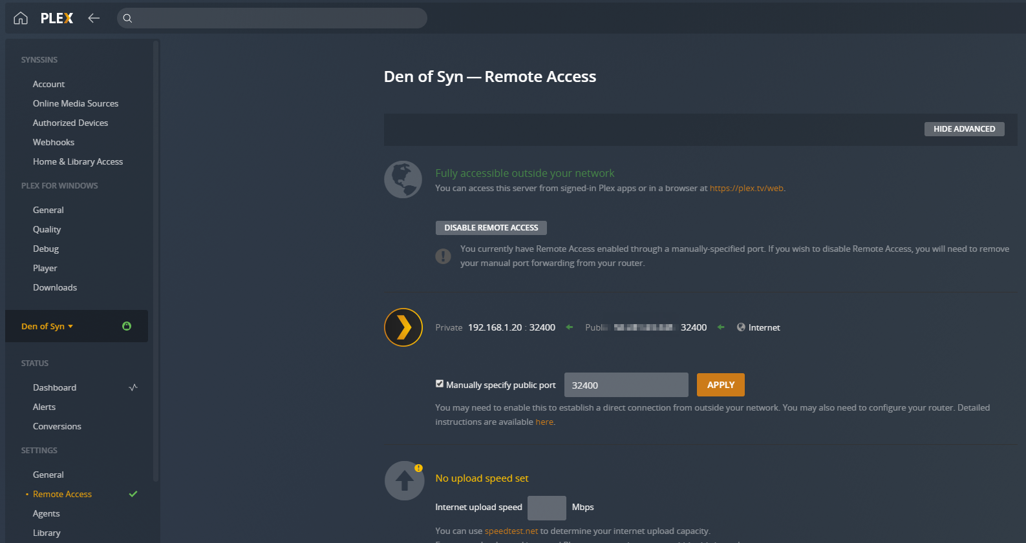
Task: Open Online Media Sources
Action: tap(76, 103)
